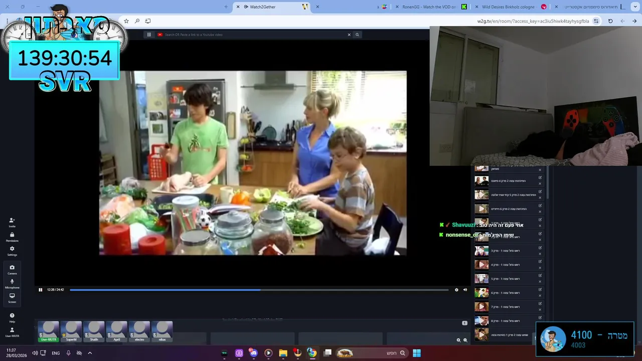The height and width of the screenshot is (361, 642).
Task: Open the volume icon in system tray
Action: pyautogui.click(x=35, y=353)
